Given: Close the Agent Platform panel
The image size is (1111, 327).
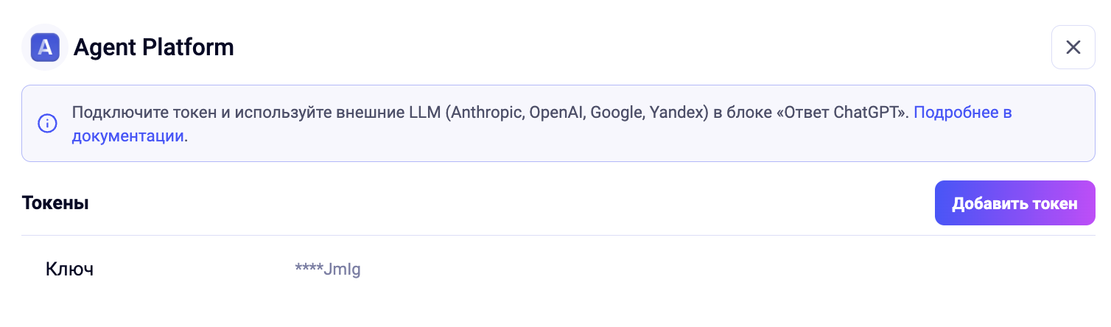Looking at the screenshot, I should coord(1073,48).
